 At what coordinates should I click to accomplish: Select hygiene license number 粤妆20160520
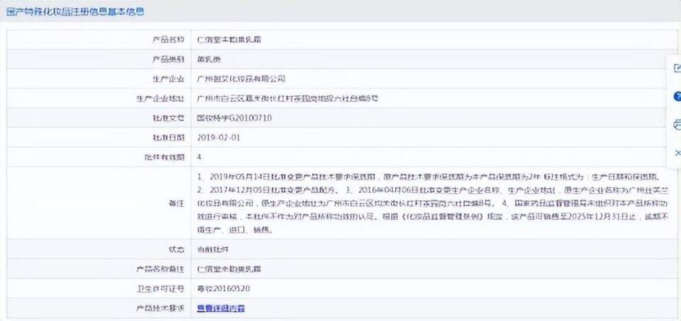(x=223, y=288)
